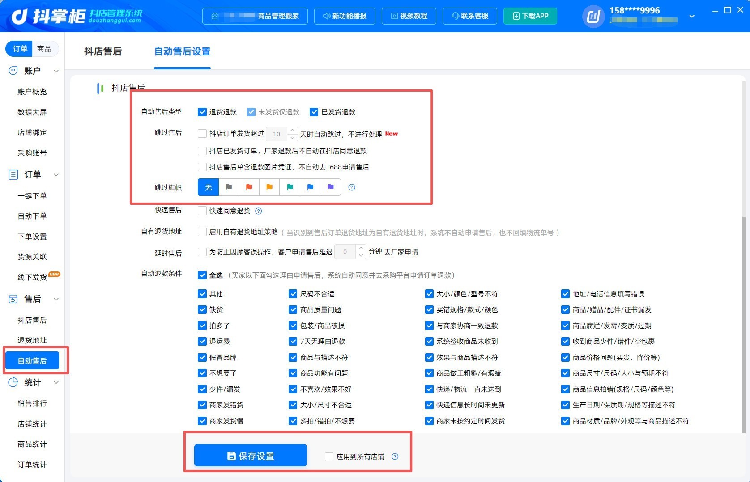Toggle the 退货退款 checkbox
Image resolution: width=750 pixels, height=482 pixels.
click(202, 112)
